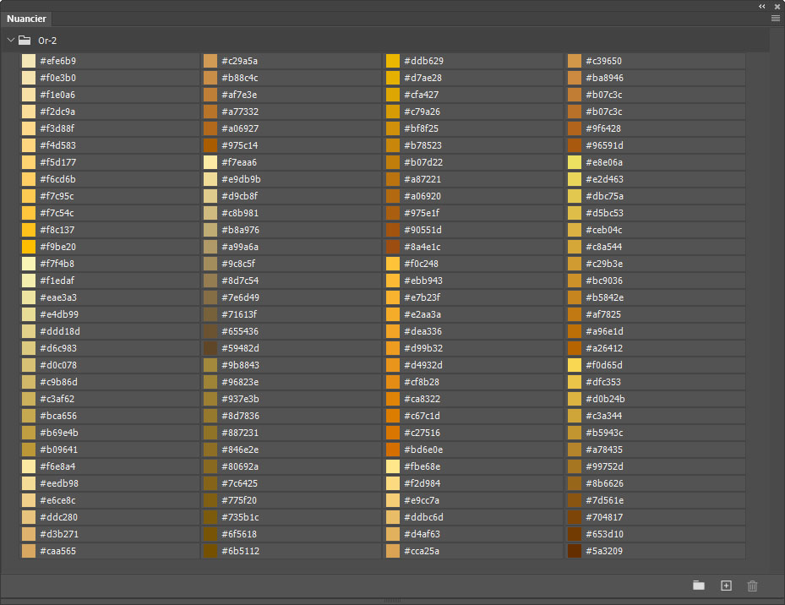785x605 pixels.
Task: Click the #653d10 label text
Action: (604, 534)
